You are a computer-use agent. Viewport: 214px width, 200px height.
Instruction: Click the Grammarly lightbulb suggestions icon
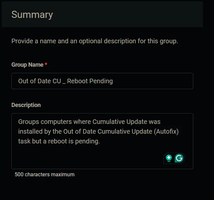169,158
